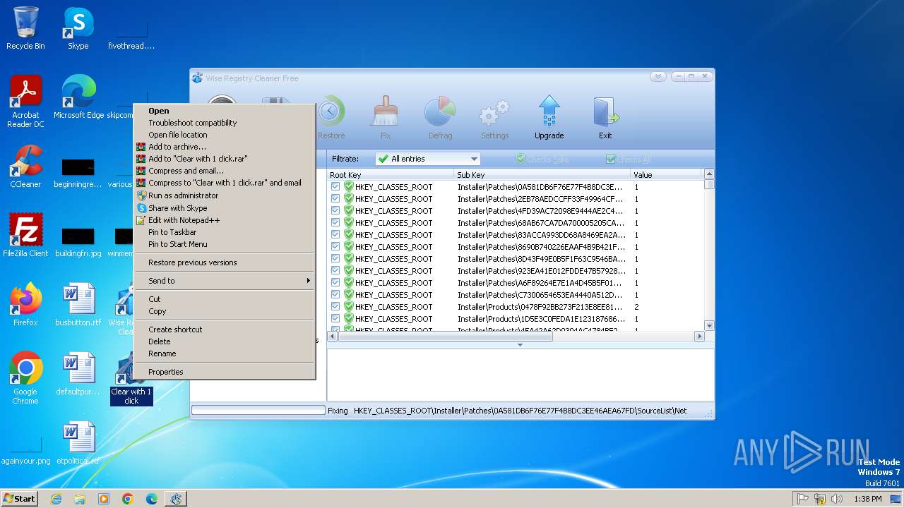Uncheck entry Installer\Products\0478F92BB273F213E8EE81
This screenshot has height=508, width=904.
click(x=335, y=307)
